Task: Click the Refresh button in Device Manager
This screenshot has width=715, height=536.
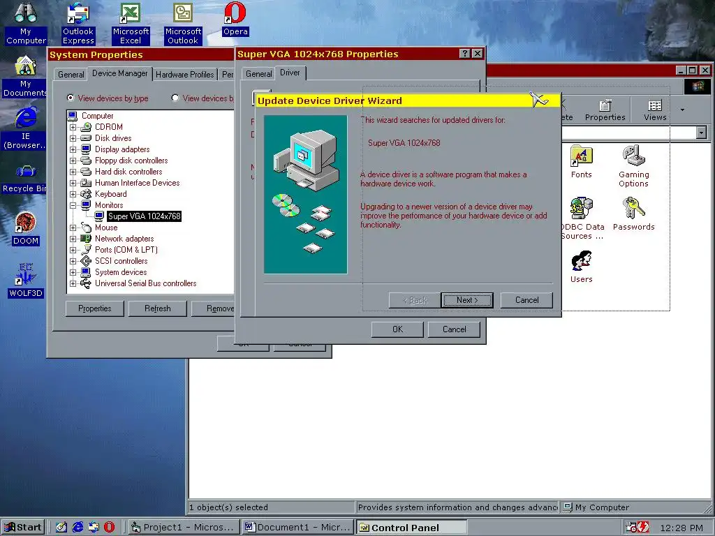Action: point(157,308)
